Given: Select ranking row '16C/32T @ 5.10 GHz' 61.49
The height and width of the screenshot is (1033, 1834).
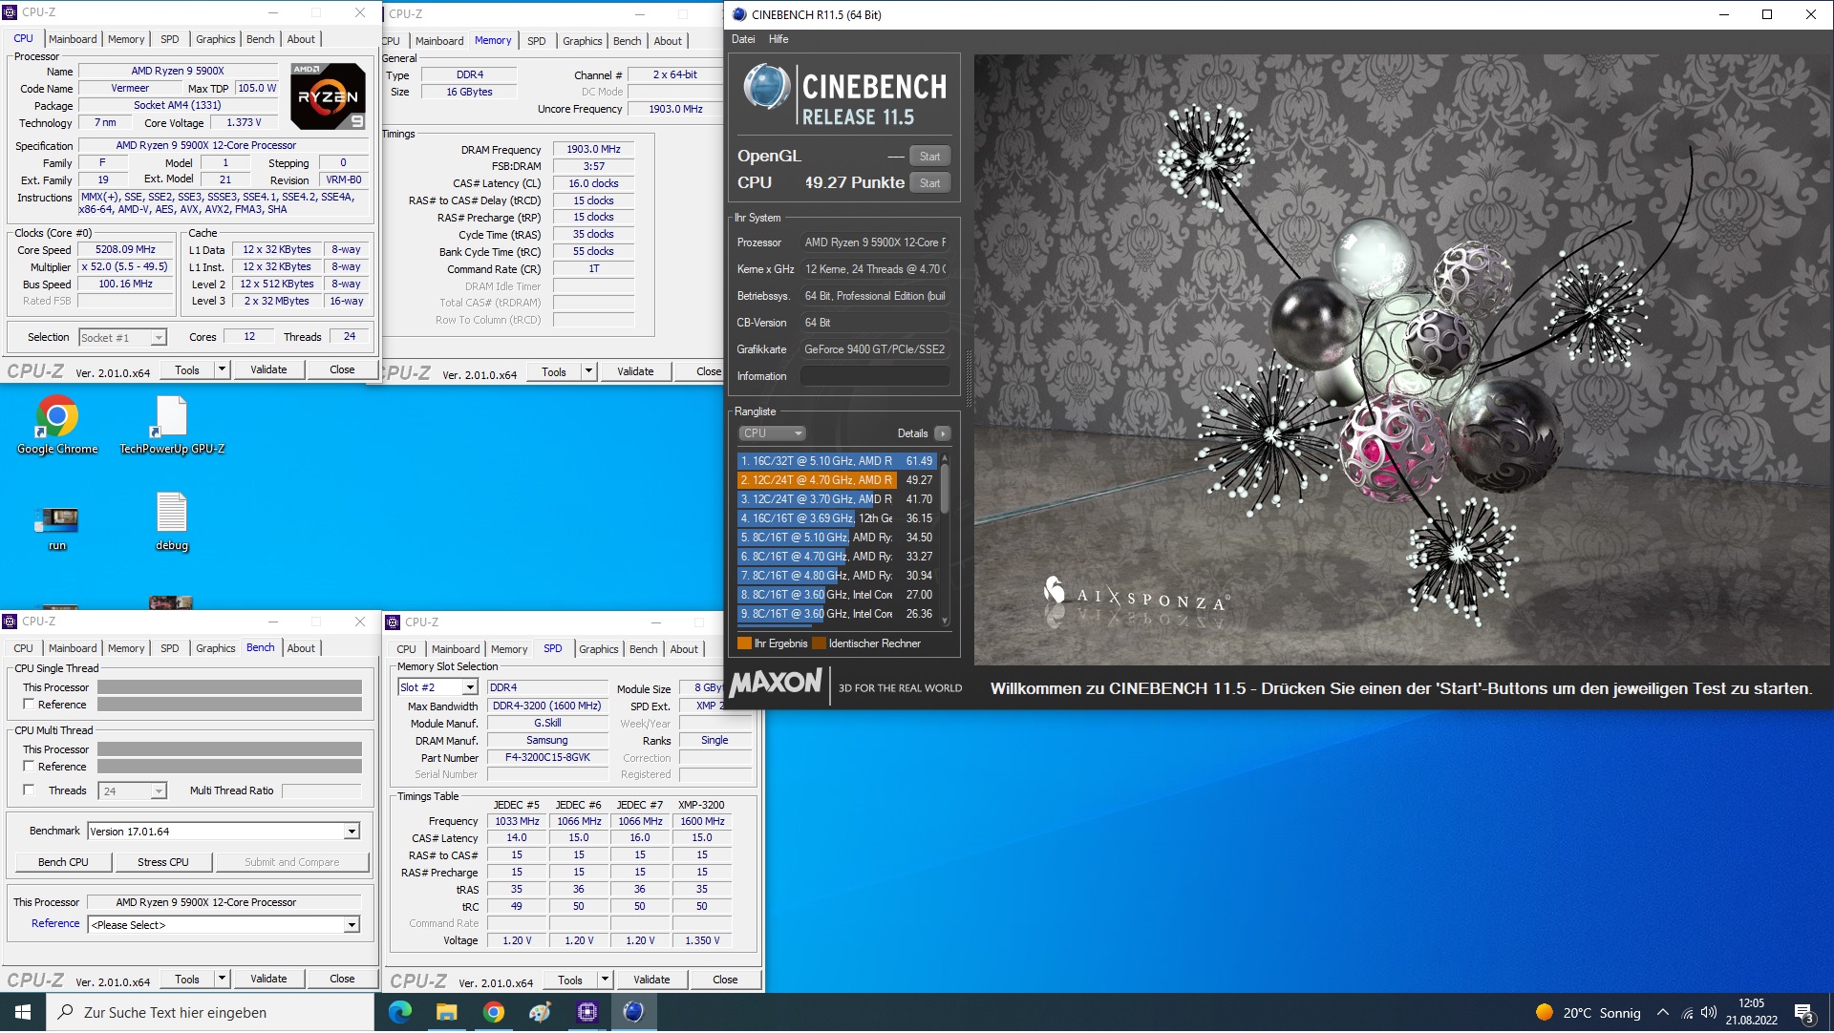Looking at the screenshot, I should point(837,461).
